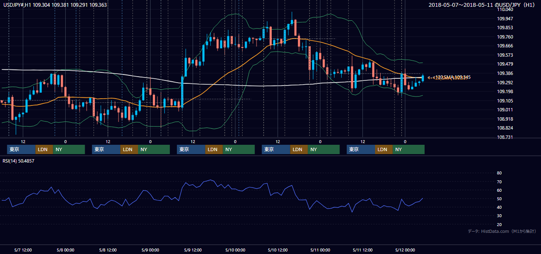
Task: Click the 5/10 12:00 time axis label
Action: coord(277,250)
